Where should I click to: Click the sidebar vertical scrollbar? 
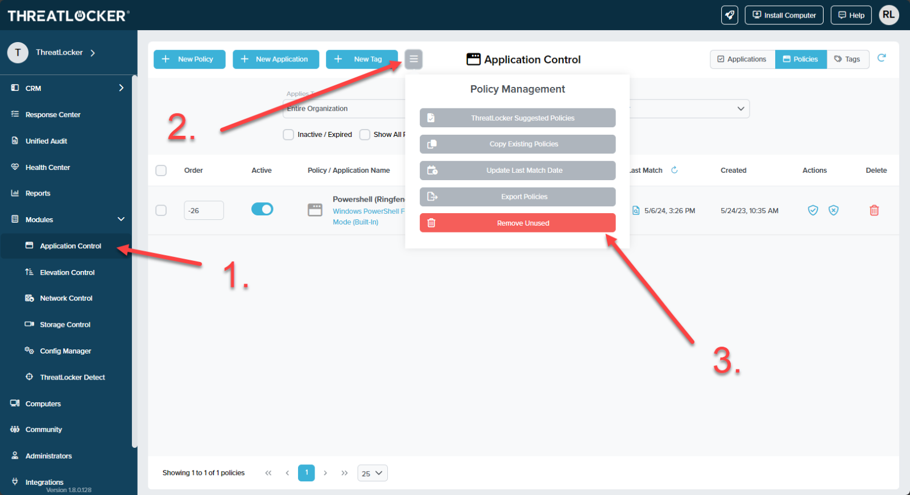click(134, 261)
